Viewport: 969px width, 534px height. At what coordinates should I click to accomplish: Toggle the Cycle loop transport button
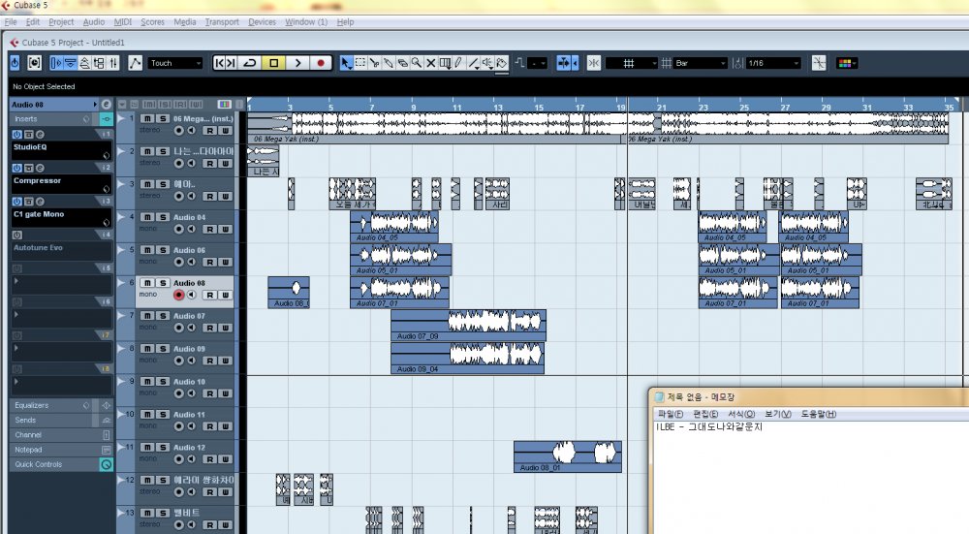coord(250,63)
